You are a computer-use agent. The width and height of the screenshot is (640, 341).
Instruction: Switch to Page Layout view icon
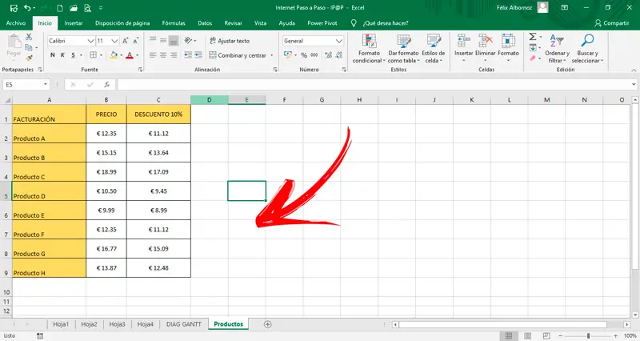point(528,335)
